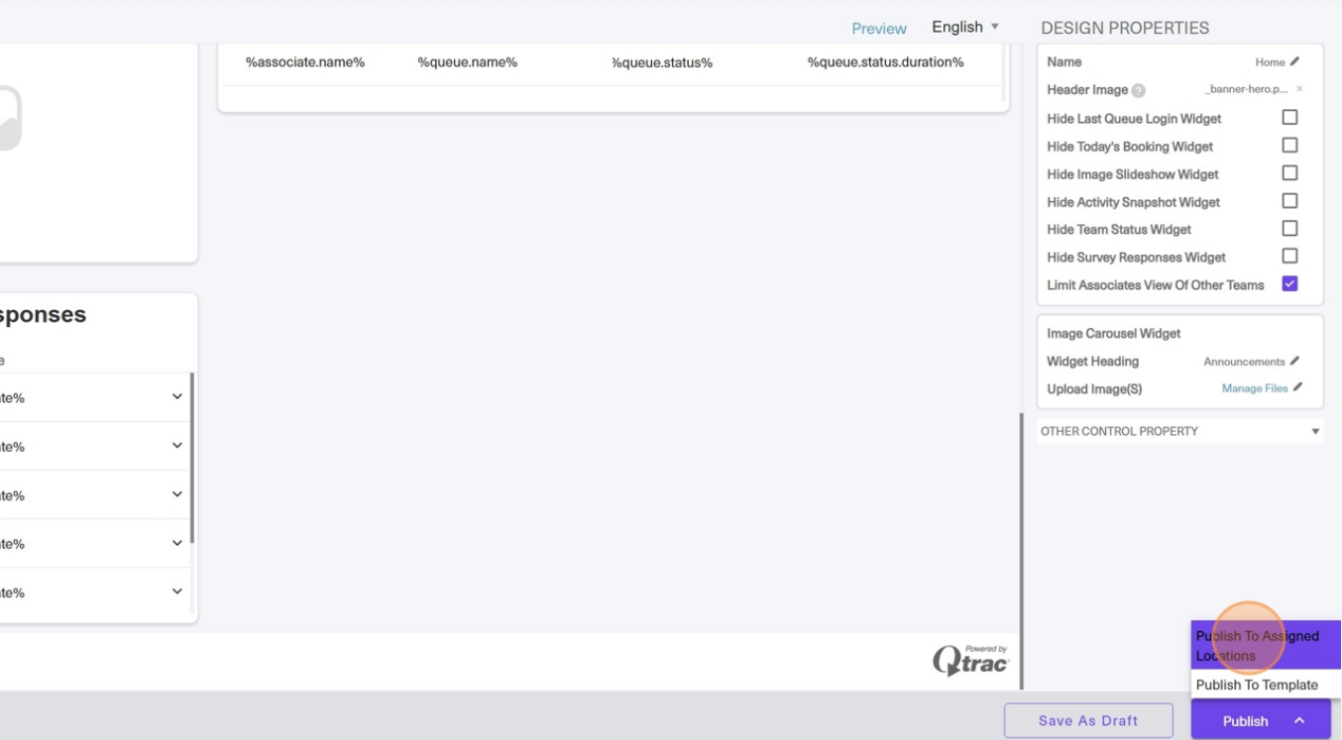The image size is (1342, 740).
Task: Click the Image Carousel Widget label
Action: pyautogui.click(x=1113, y=334)
